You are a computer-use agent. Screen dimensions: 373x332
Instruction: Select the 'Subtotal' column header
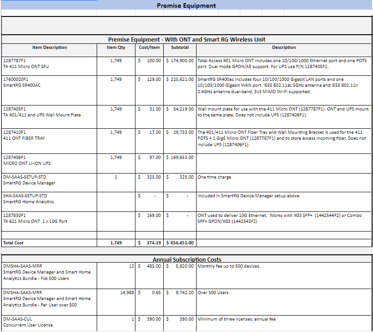(x=180, y=50)
